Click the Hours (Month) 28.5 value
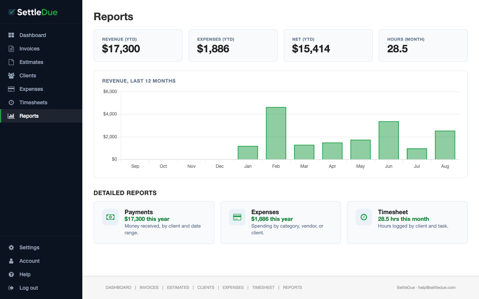479x299 pixels. (x=397, y=49)
